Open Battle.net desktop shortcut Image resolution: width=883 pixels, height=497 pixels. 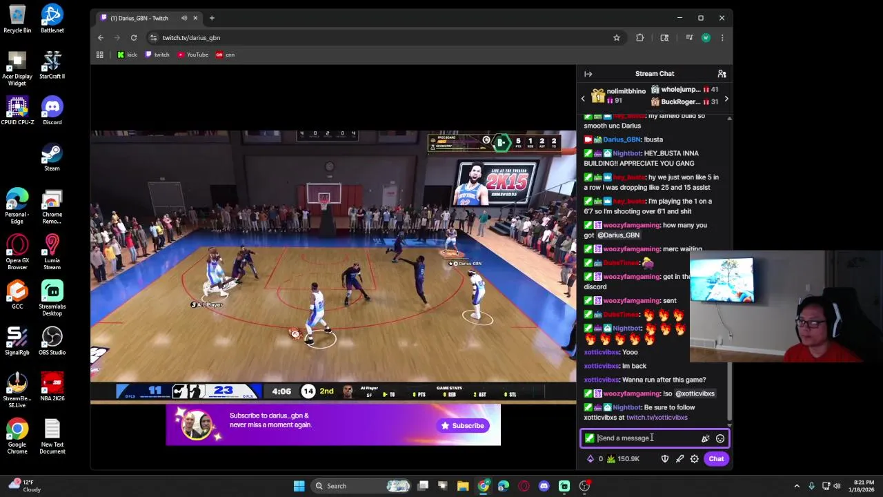pyautogui.click(x=52, y=19)
